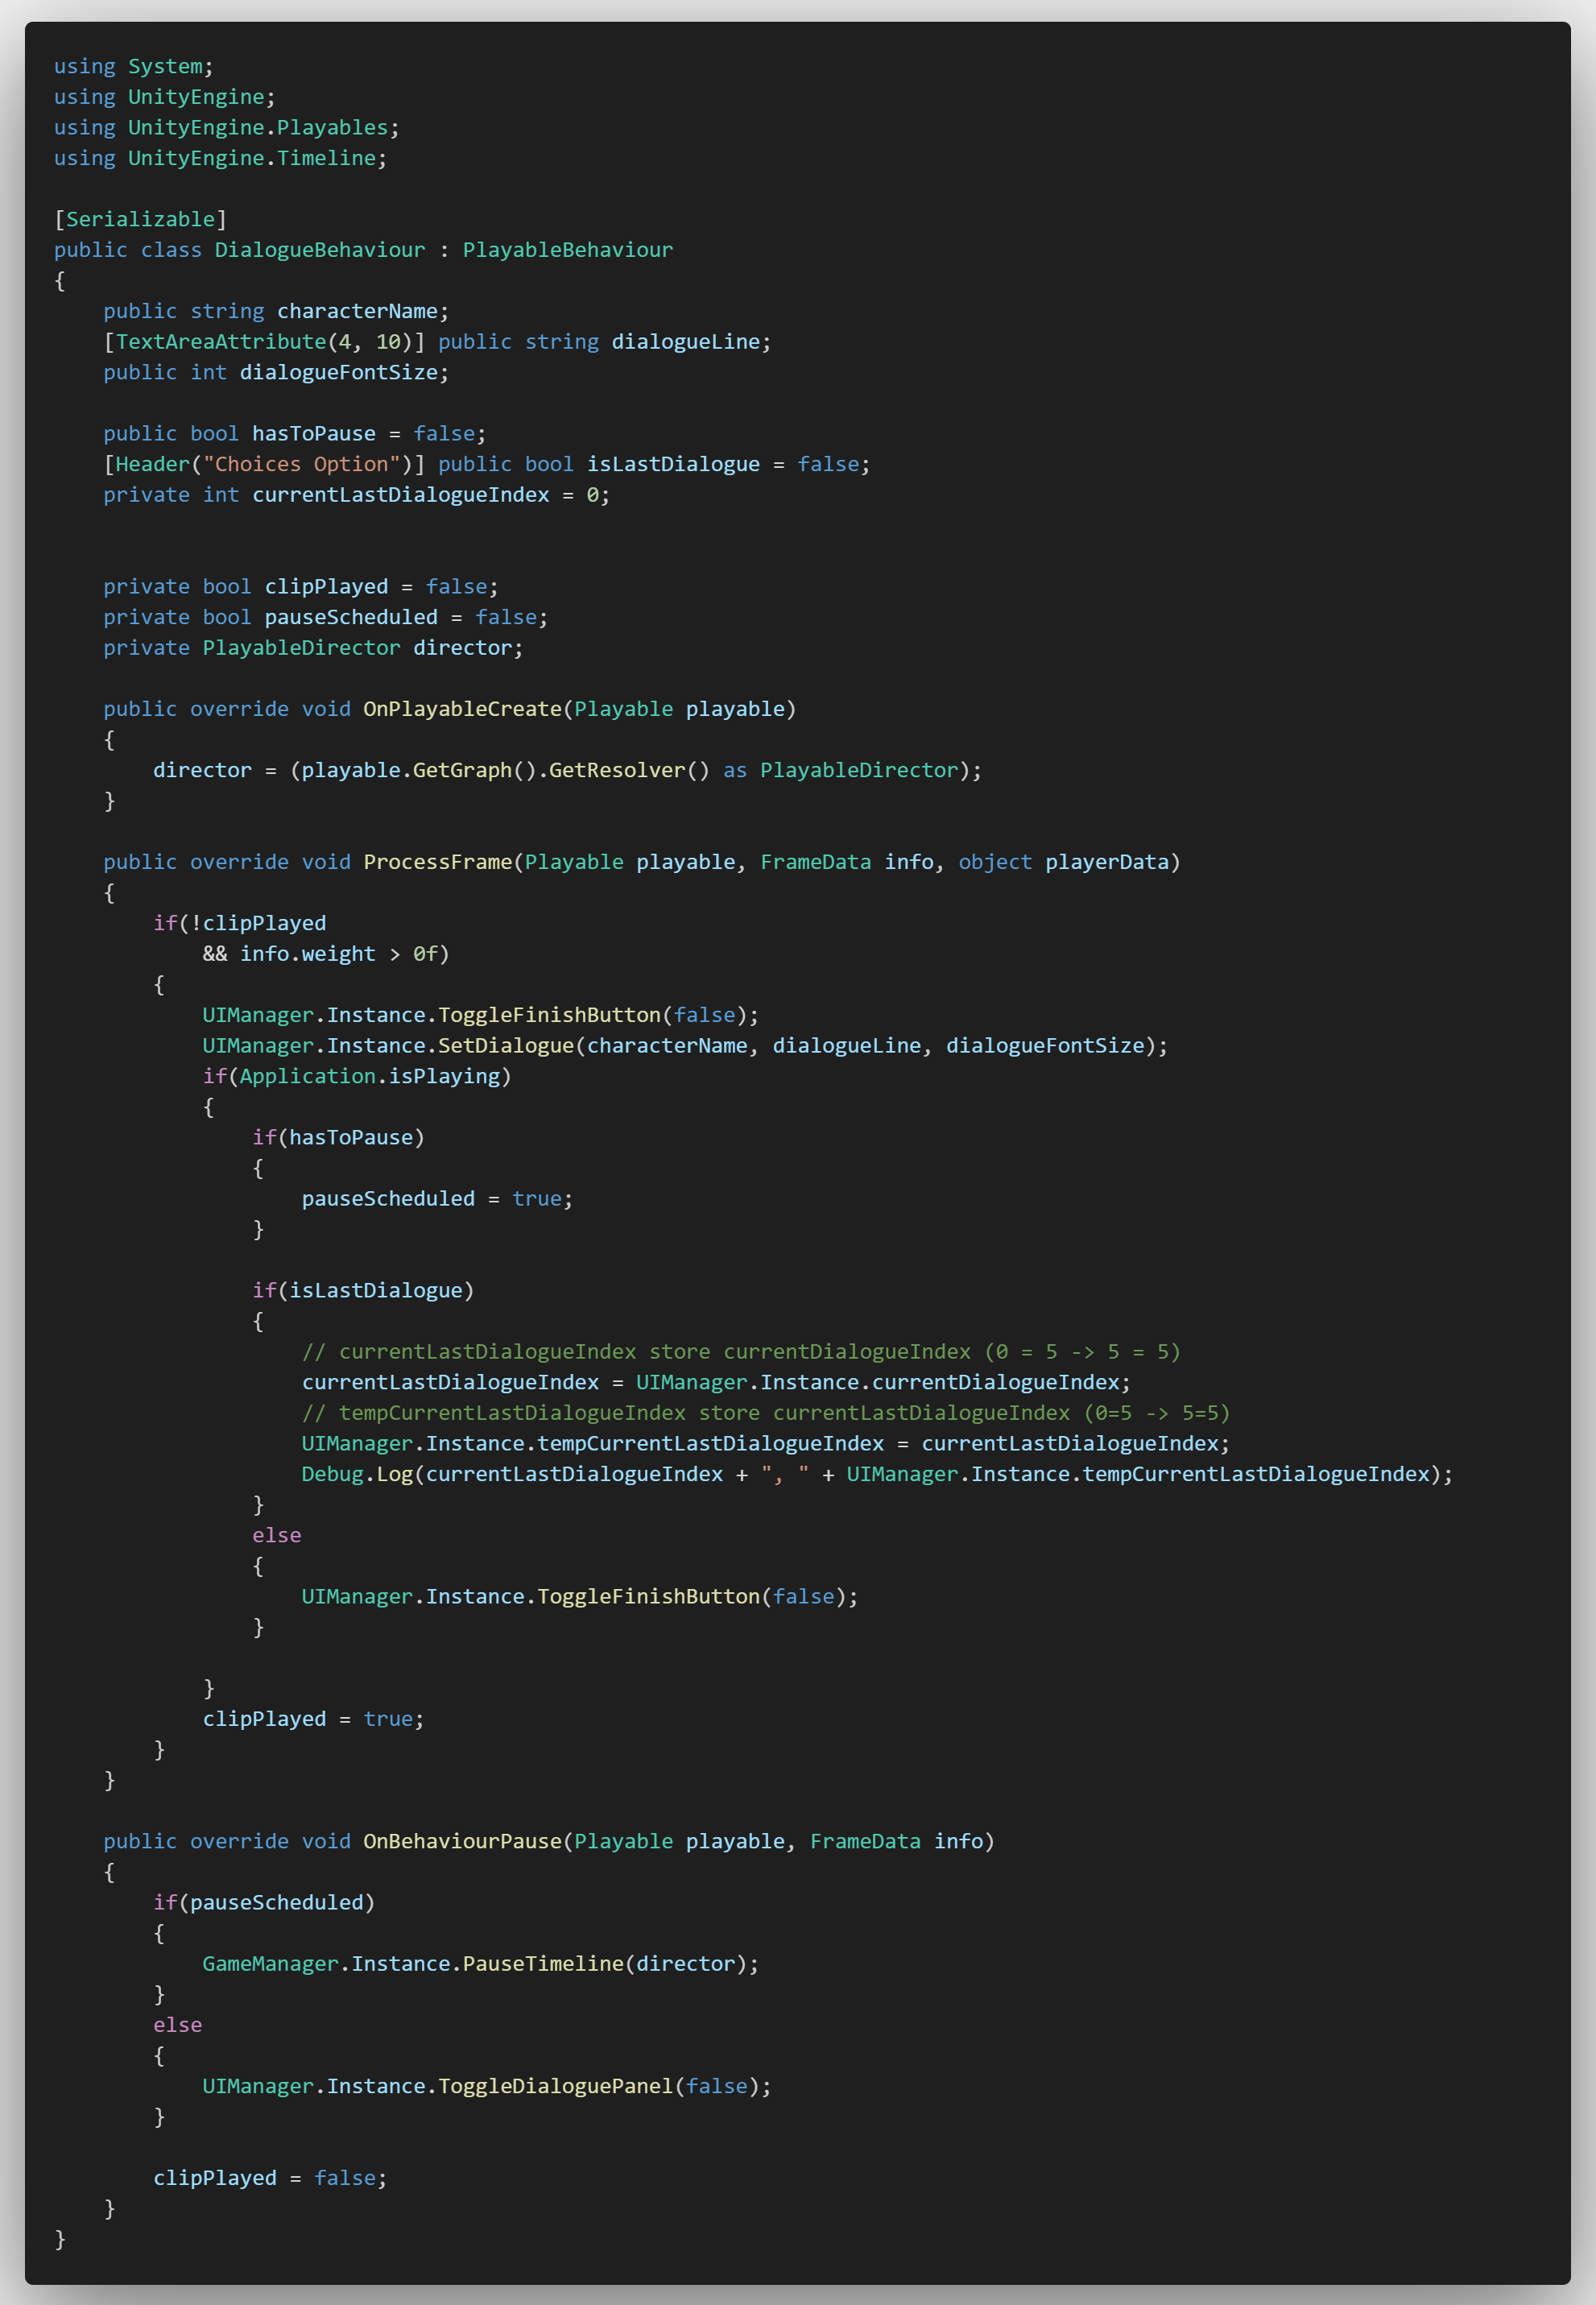Click the "Choices Option" header string
Image resolution: width=1596 pixels, height=2305 pixels.
coord(301,464)
